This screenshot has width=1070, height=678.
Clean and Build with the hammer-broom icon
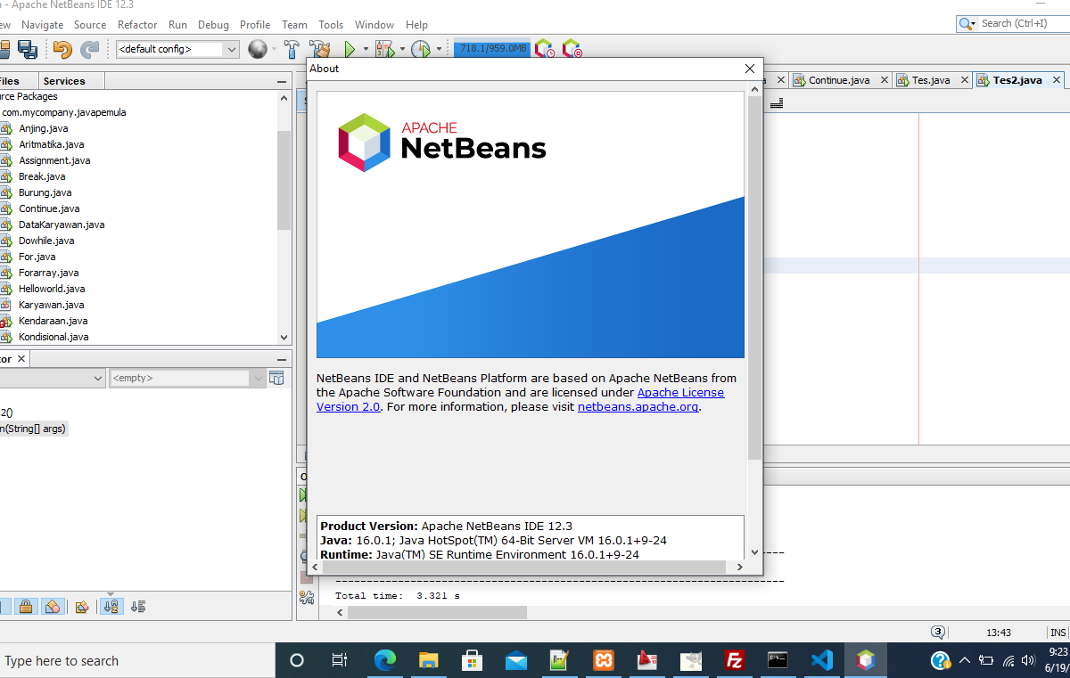(x=320, y=49)
